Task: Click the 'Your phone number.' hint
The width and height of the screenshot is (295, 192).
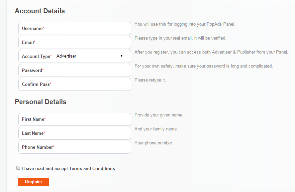Action: [154, 143]
